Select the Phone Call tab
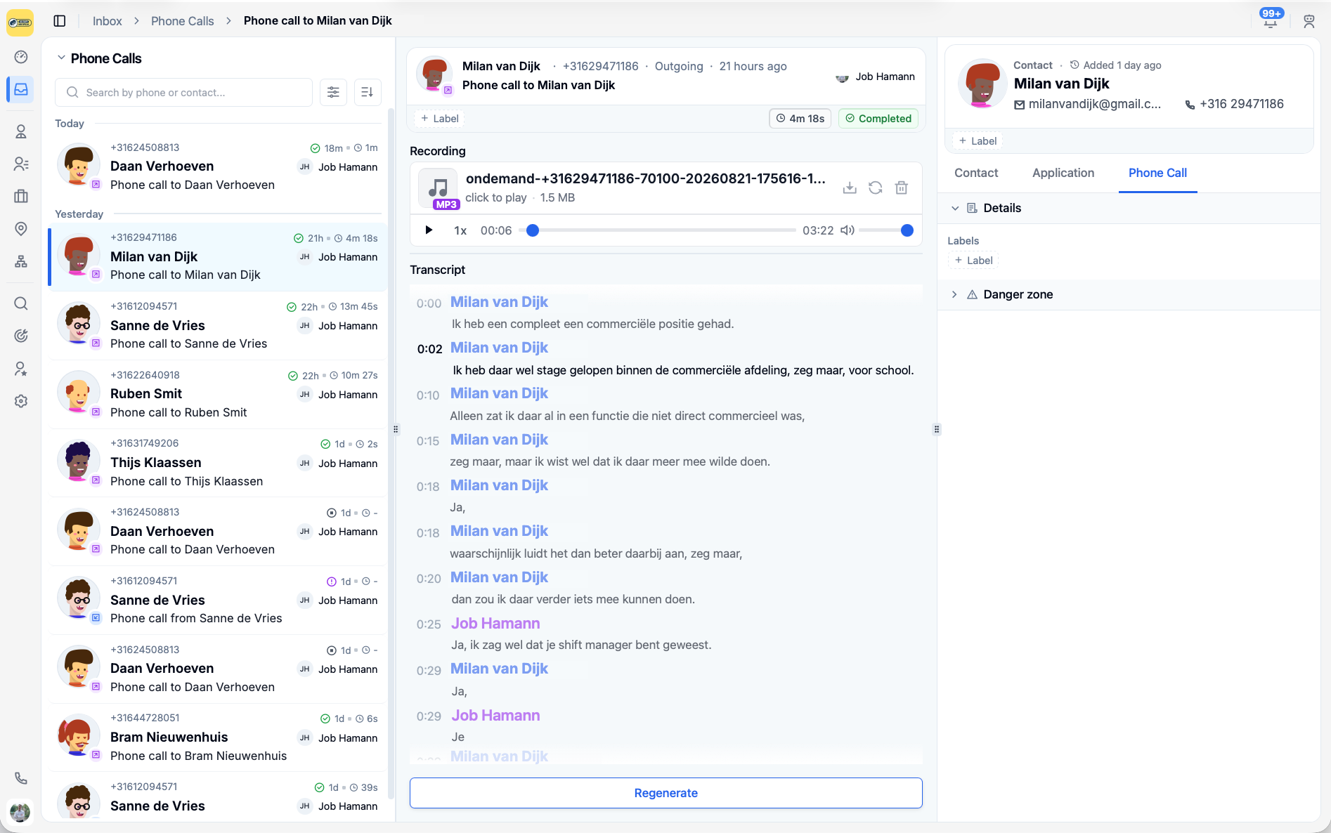The height and width of the screenshot is (833, 1331). (1157, 173)
